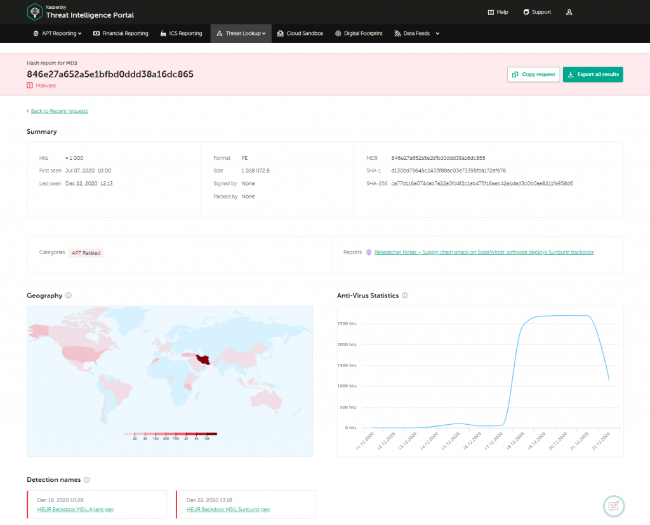Click the Kaspersky shield logo
The height and width of the screenshot is (525, 650).
(35, 11)
